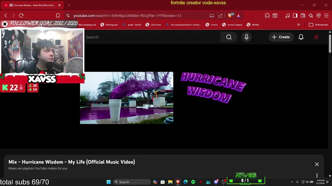Open the gmail - Search bookmark
Screen dimensions: 332x186
pos(132,25)
